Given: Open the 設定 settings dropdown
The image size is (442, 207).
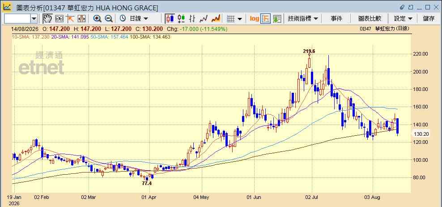Looking at the screenshot, I should [403, 19].
